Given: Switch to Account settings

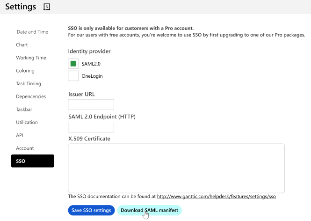Looking at the screenshot, I should (25, 148).
